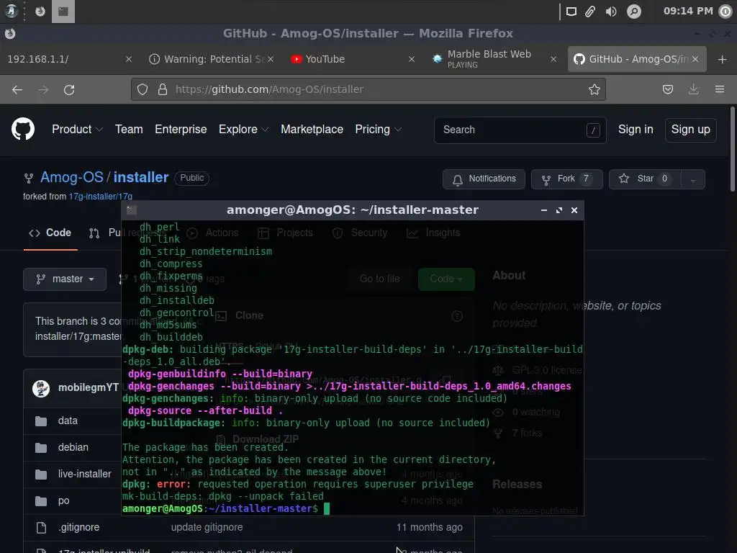Open the Pocket save icon in Firefox toolbar
Image resolution: width=737 pixels, height=553 pixels.
[667, 89]
